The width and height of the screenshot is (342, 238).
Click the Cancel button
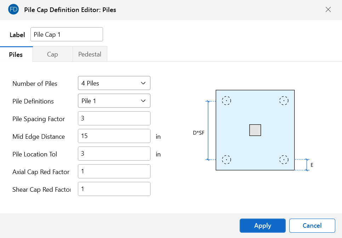point(312,226)
